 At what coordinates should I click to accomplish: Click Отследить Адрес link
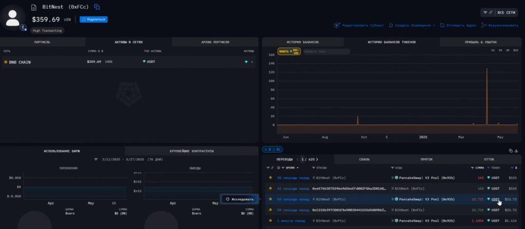pos(461,25)
